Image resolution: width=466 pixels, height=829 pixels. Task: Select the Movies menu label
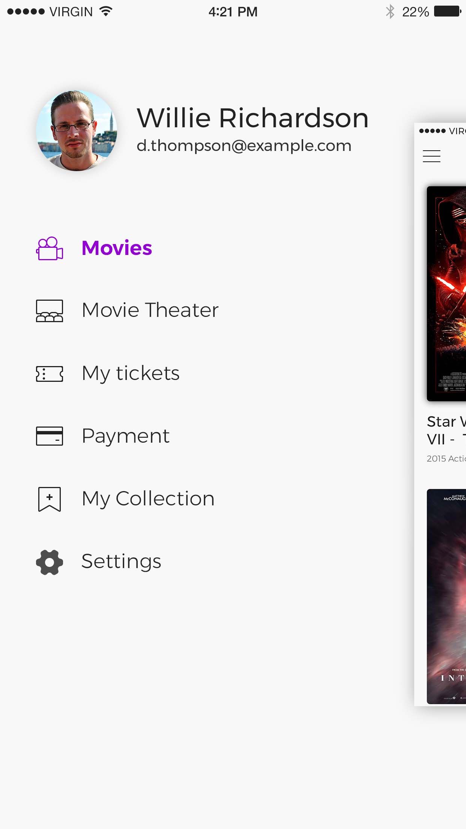[x=117, y=248]
